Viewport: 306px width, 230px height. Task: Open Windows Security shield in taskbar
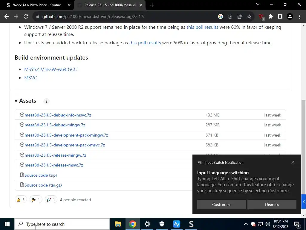[x=162, y=224]
